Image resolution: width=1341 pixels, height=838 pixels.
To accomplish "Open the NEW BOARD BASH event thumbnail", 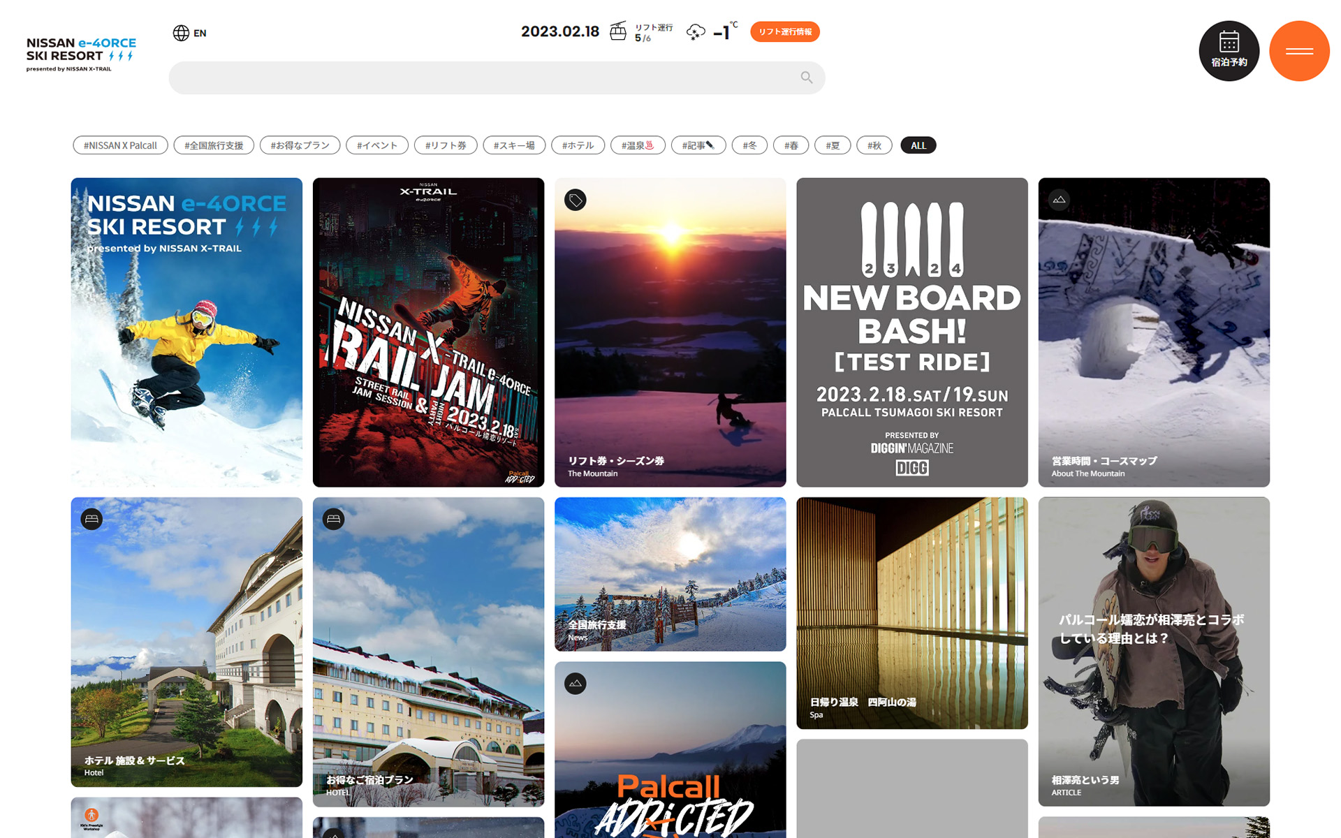I will click(911, 332).
